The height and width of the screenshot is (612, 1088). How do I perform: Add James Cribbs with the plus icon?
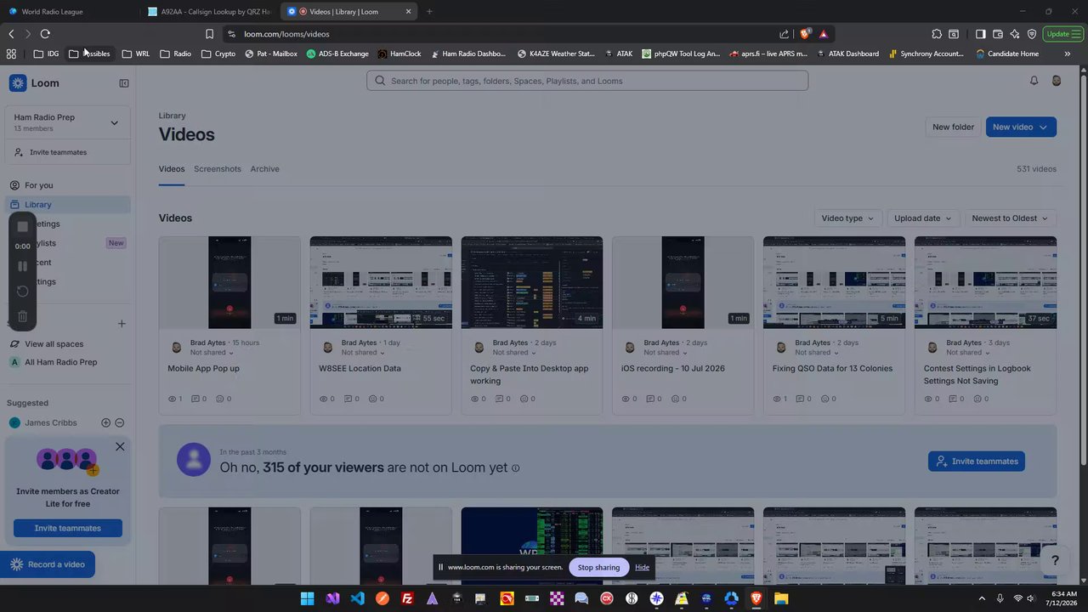click(x=106, y=422)
